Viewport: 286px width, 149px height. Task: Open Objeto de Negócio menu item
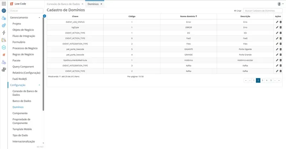point(23,30)
